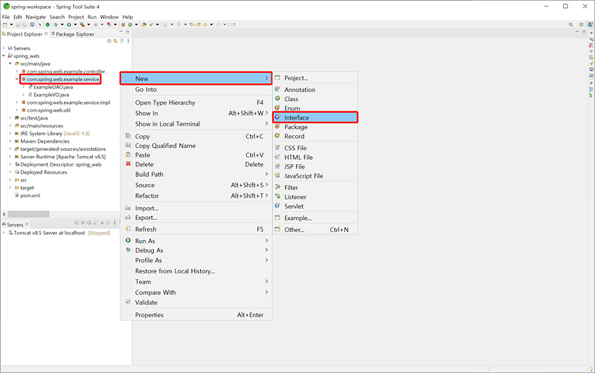
Task: Select JSP File in the New submenu
Action: (315, 166)
